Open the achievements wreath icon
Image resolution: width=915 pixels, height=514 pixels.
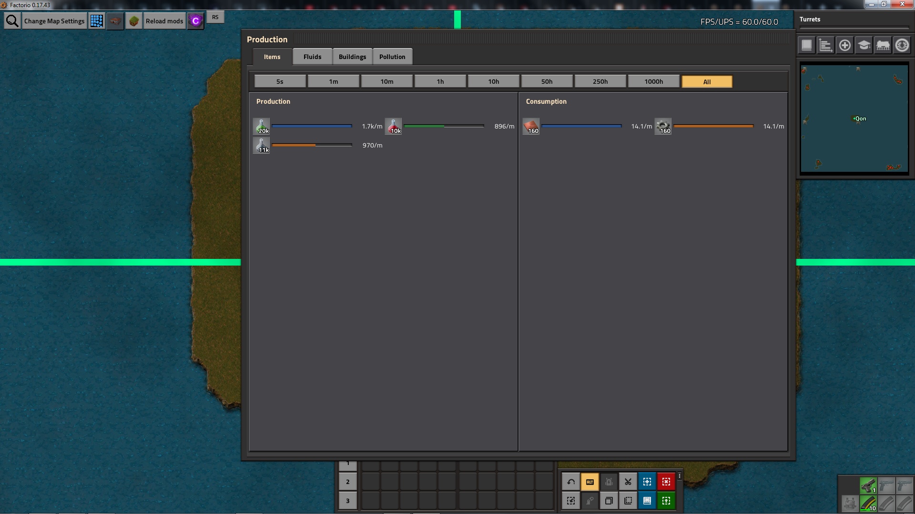coord(902,45)
